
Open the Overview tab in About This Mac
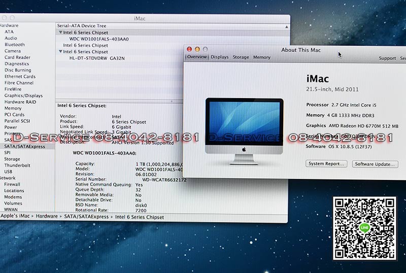(197, 57)
